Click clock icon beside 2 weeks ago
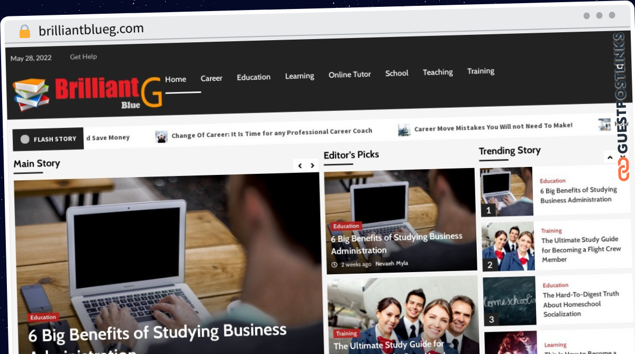 [x=334, y=264]
